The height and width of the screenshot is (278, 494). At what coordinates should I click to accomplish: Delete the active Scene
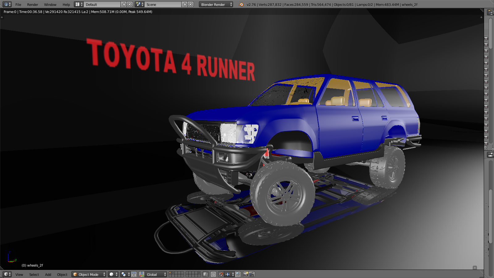pyautogui.click(x=191, y=4)
